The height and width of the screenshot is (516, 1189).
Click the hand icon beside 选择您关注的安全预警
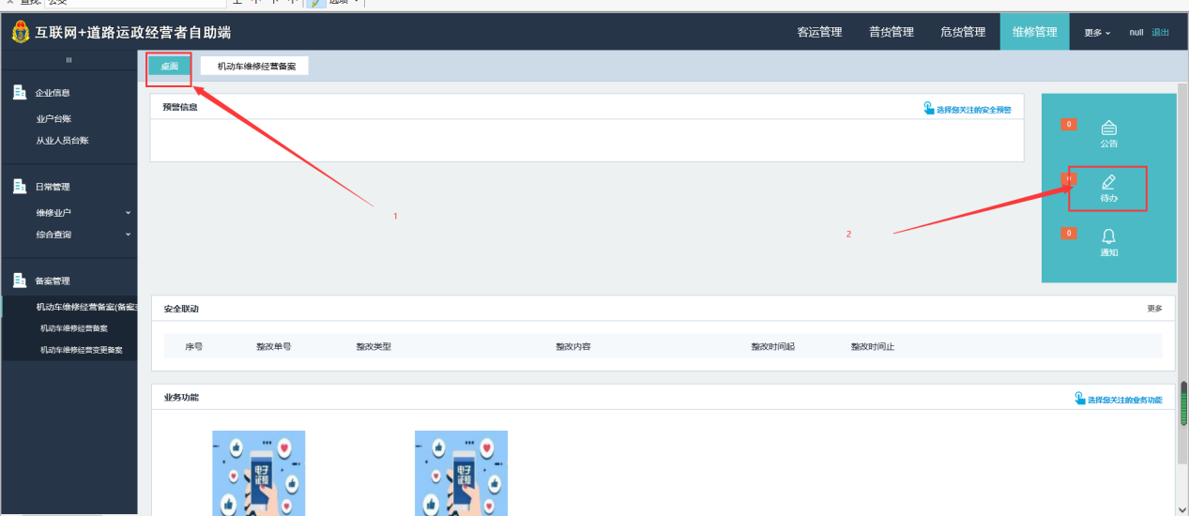click(x=928, y=109)
